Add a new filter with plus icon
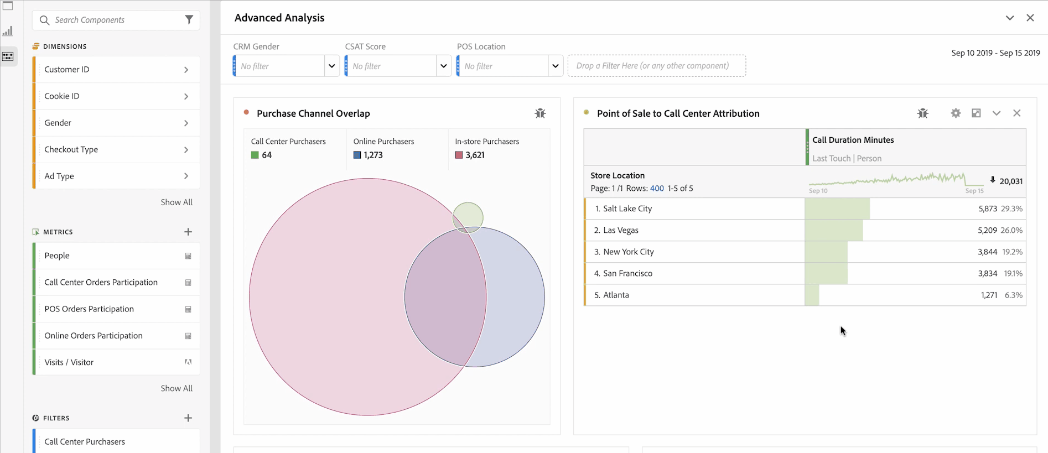The height and width of the screenshot is (453, 1048). click(x=188, y=418)
